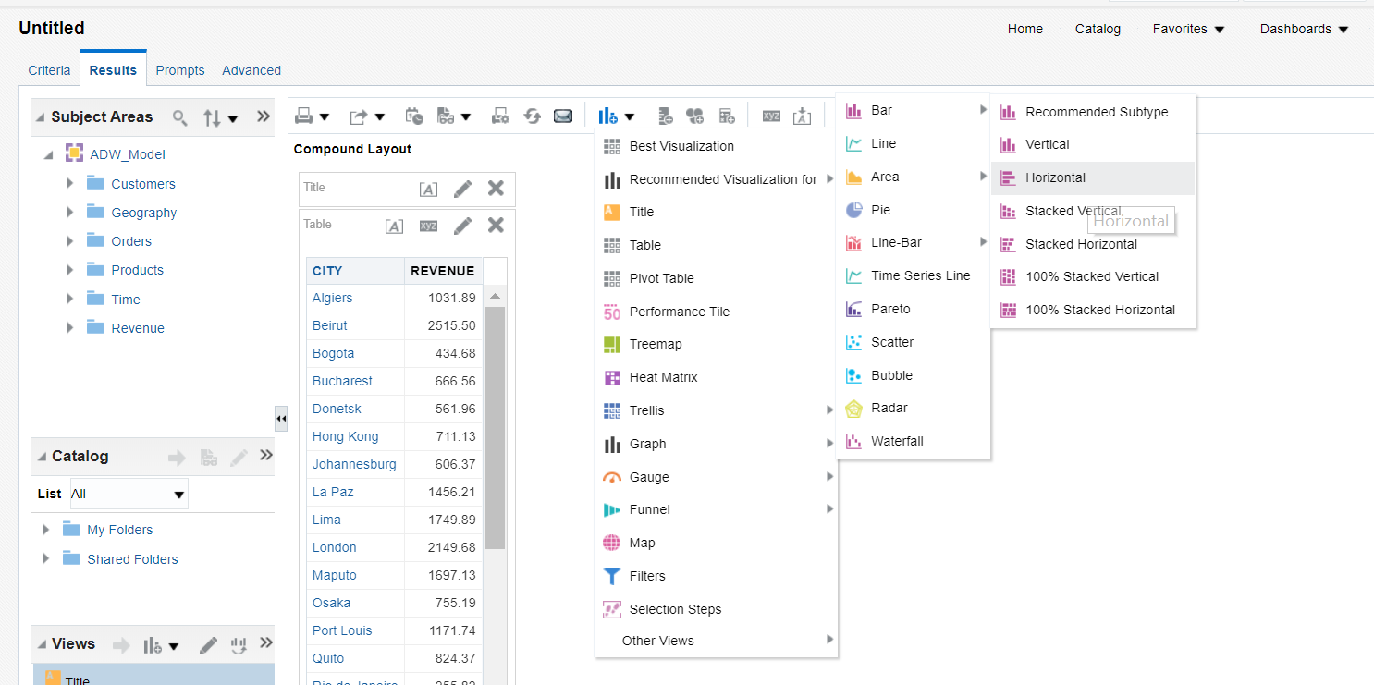Click the calendar-with-clock schedule icon
1374x685 pixels.
[414, 116]
